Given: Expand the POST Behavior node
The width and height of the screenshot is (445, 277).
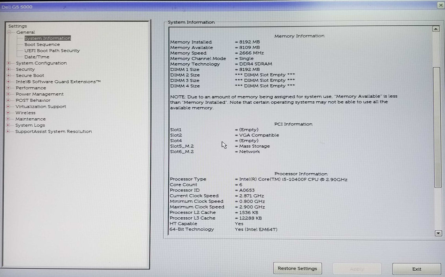Looking at the screenshot, I should pyautogui.click(x=8, y=100).
